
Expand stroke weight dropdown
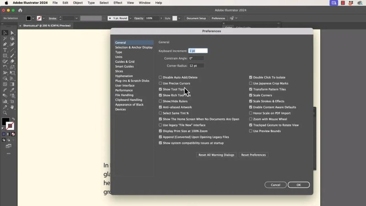pyautogui.click(x=76, y=18)
